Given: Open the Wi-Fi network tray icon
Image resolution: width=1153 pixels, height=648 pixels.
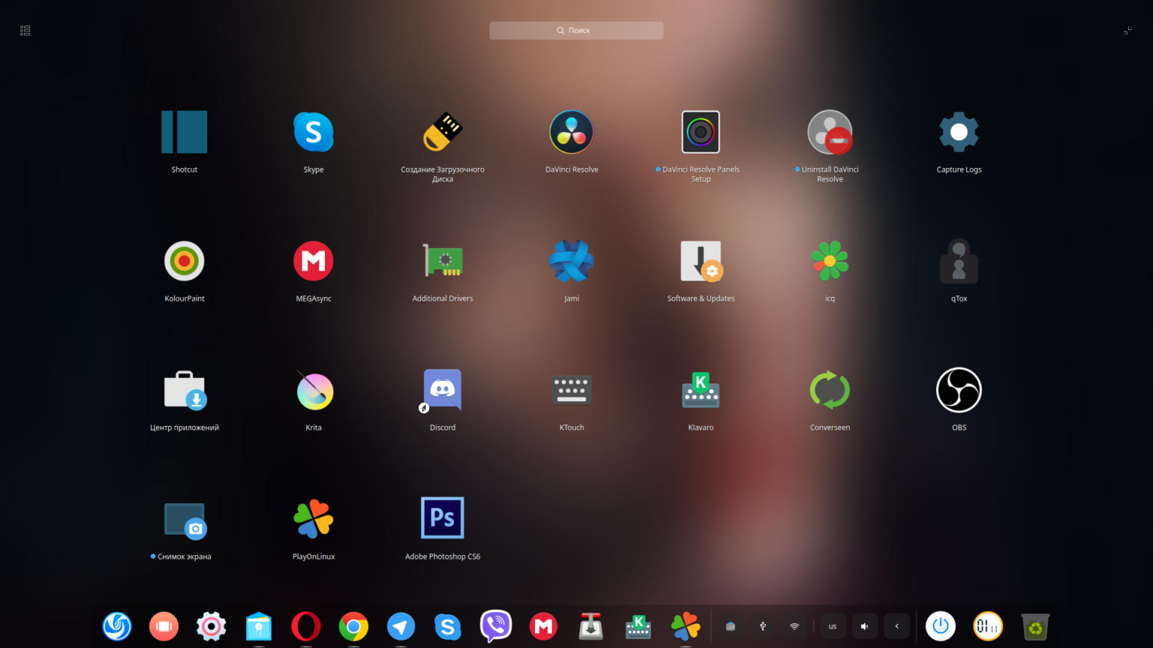Looking at the screenshot, I should 794,626.
